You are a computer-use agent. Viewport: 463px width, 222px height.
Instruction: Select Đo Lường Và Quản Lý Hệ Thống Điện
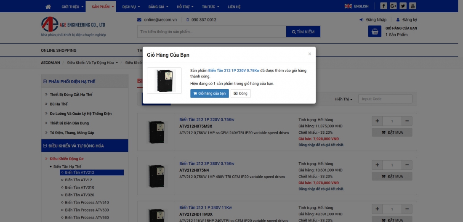point(81,114)
